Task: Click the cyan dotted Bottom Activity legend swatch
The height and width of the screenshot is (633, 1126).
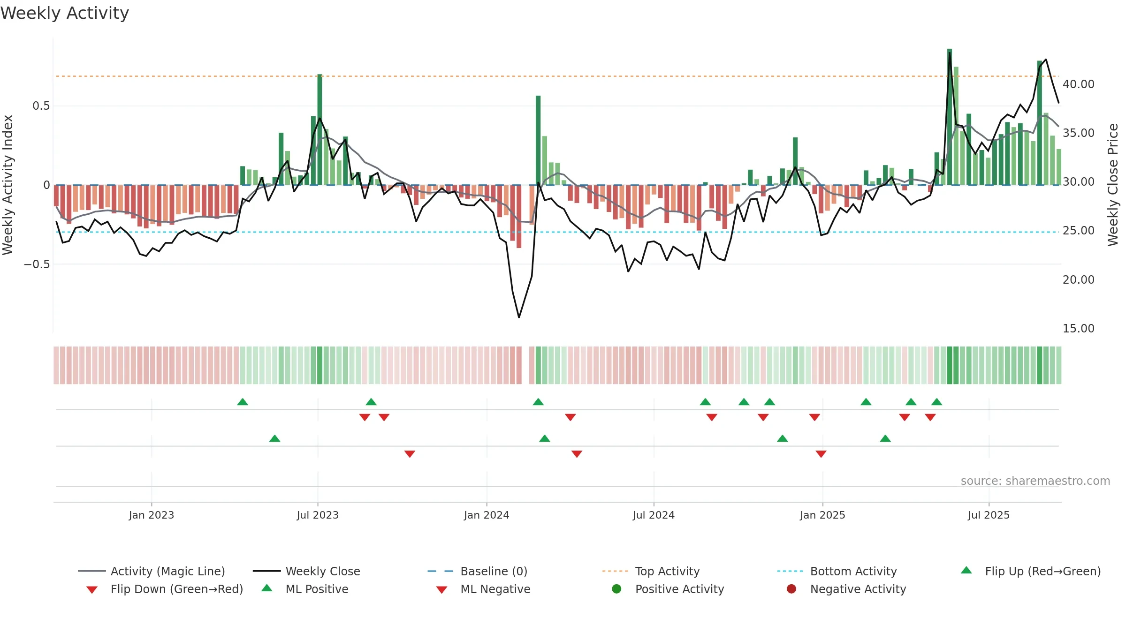Action: point(790,571)
